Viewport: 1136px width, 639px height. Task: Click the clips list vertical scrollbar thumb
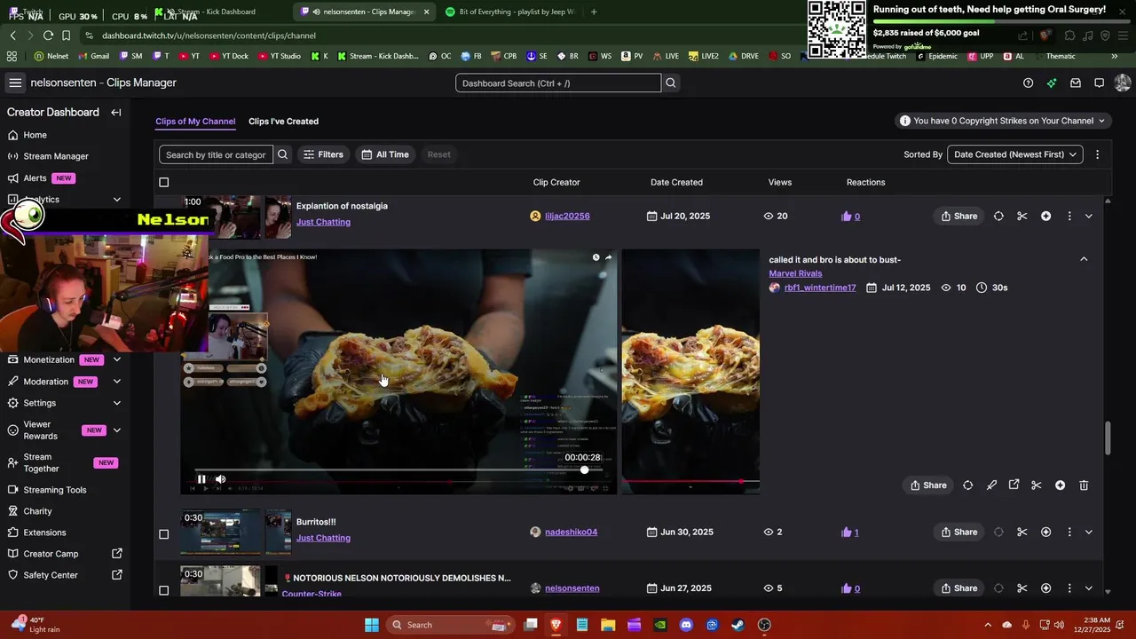tap(1107, 439)
